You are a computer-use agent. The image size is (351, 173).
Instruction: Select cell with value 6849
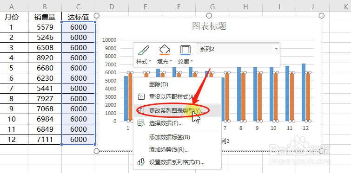[x=45, y=129]
